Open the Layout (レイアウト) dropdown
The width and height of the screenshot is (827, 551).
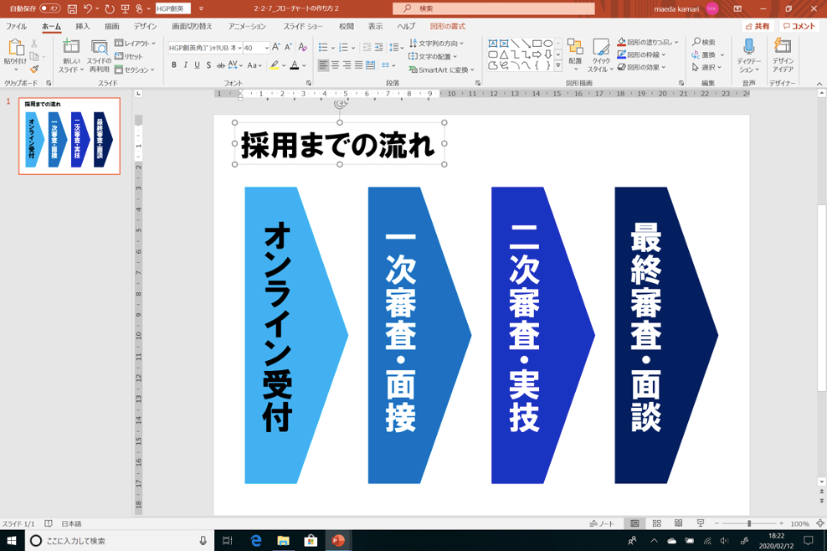(131, 44)
